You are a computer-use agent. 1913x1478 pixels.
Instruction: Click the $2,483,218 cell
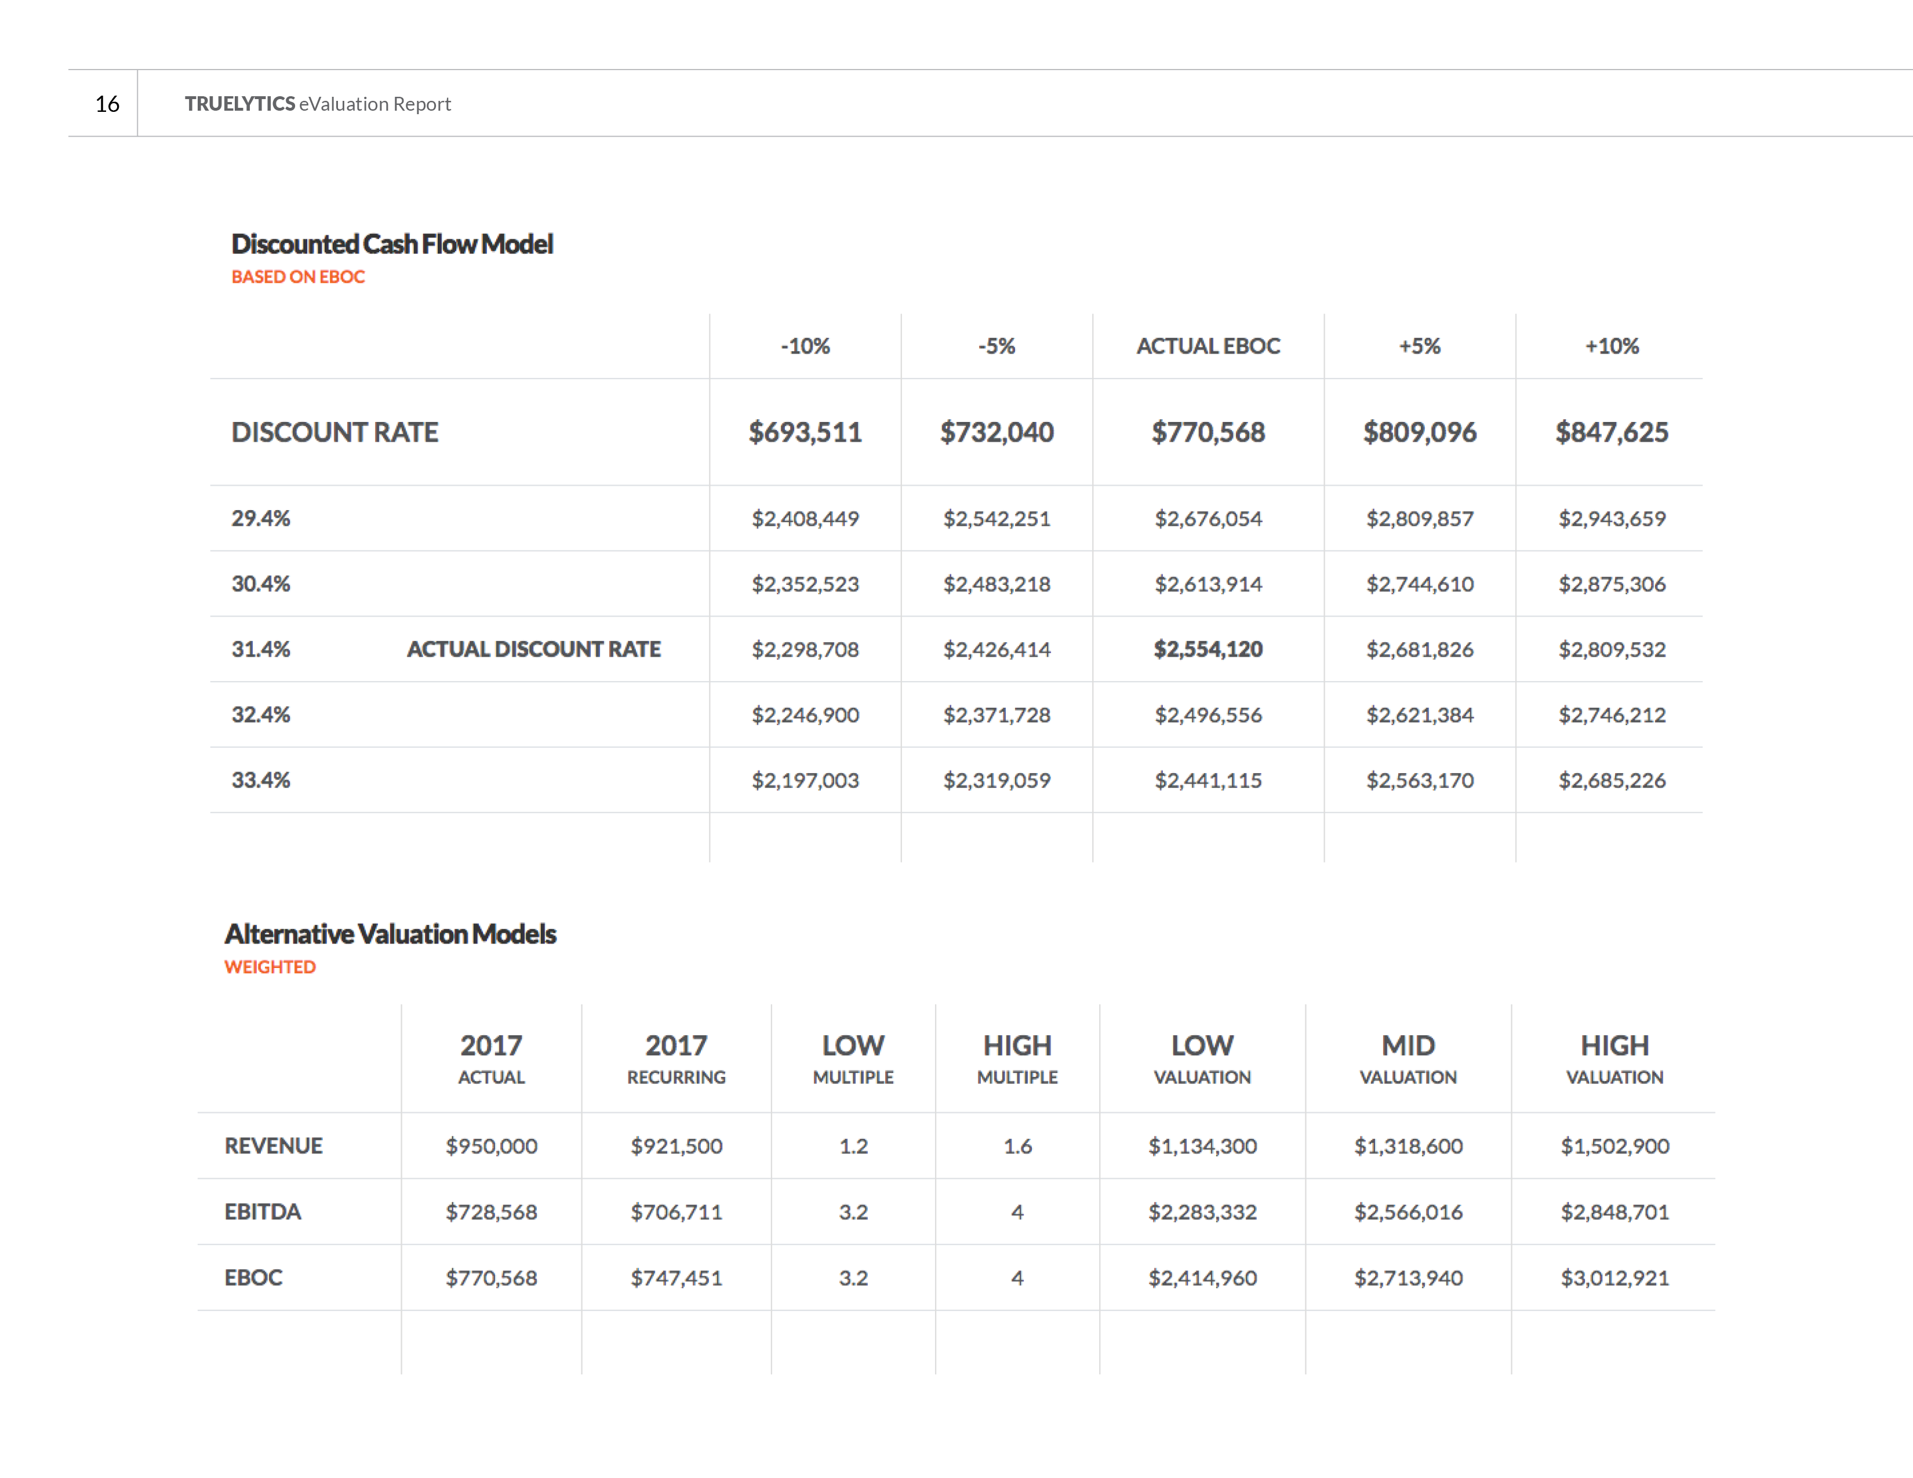(x=997, y=584)
